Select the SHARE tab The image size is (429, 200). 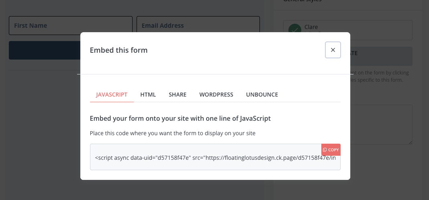(x=178, y=95)
